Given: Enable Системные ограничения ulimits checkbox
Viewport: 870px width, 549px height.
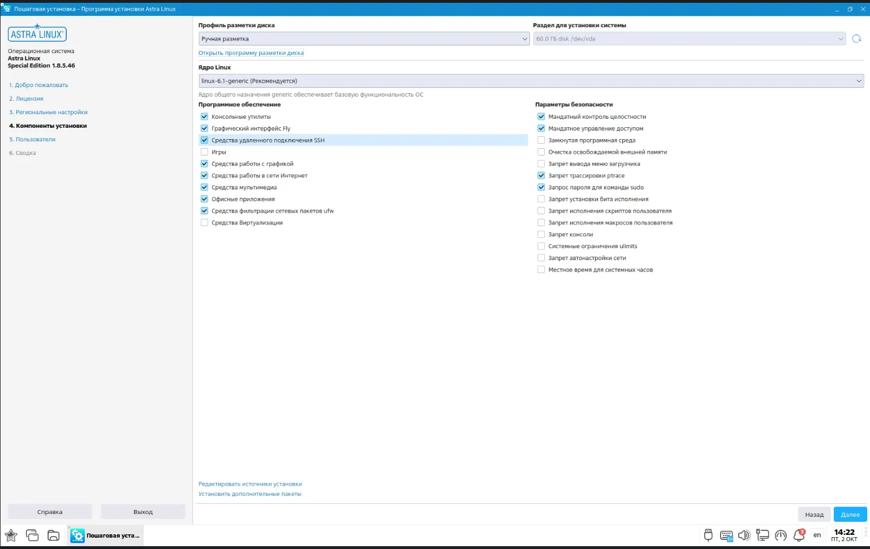Looking at the screenshot, I should [x=541, y=245].
